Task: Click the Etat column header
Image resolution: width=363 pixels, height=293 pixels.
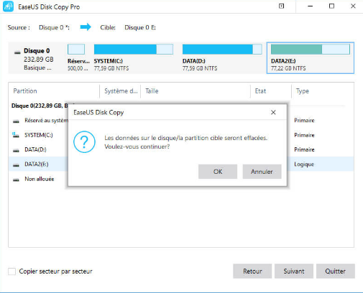Action: click(x=260, y=91)
